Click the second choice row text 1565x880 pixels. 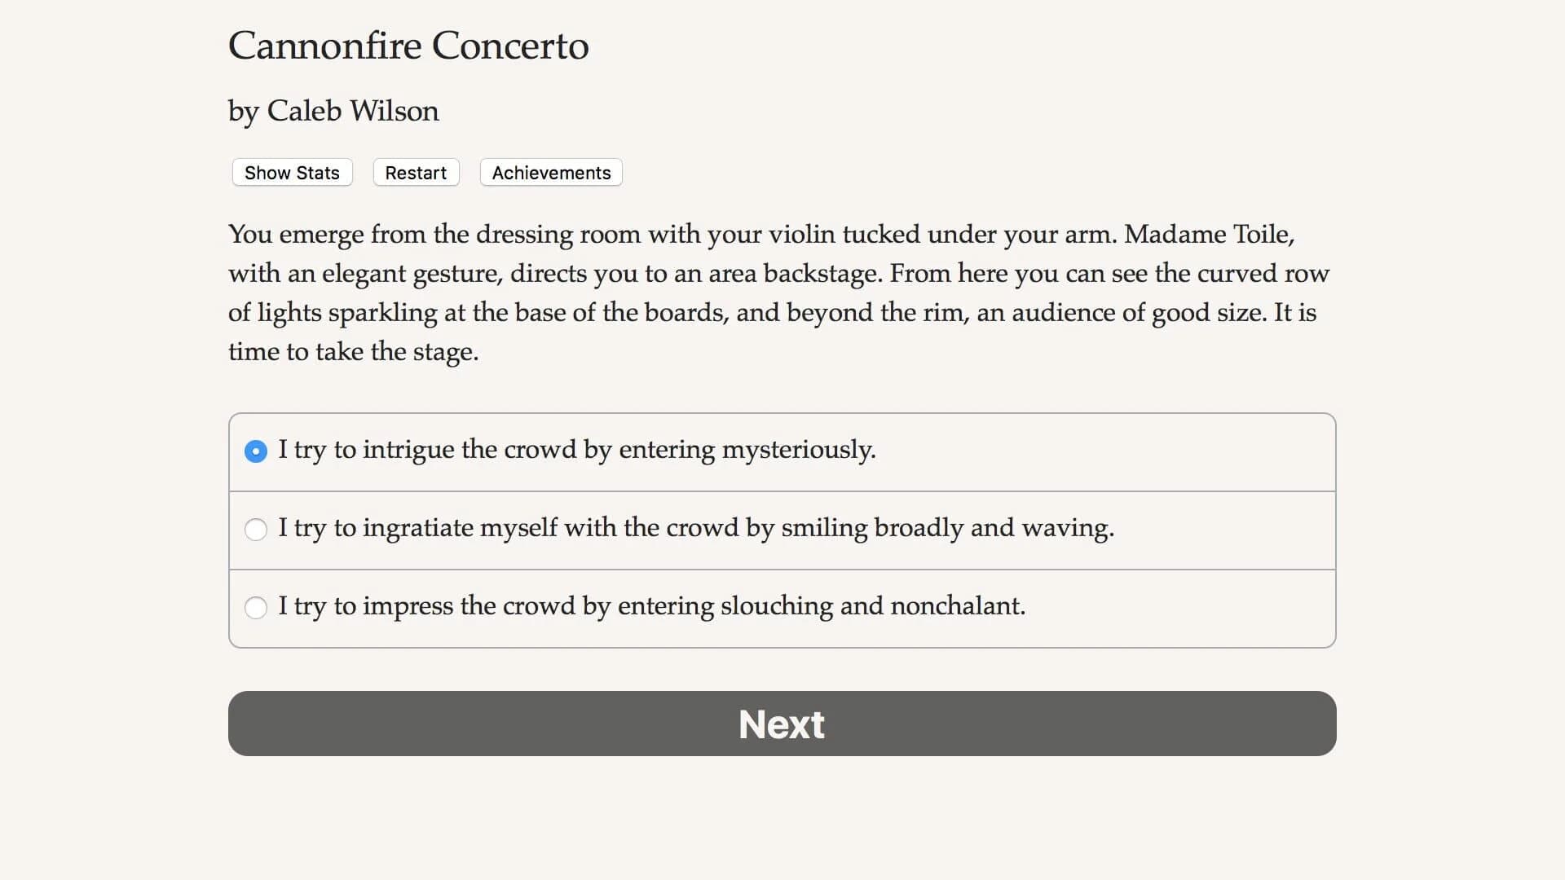[x=696, y=529]
